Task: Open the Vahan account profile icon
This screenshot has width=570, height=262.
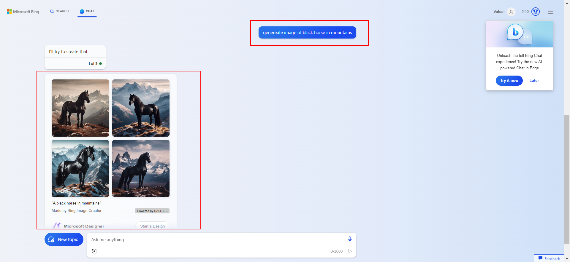Action: 511,12
